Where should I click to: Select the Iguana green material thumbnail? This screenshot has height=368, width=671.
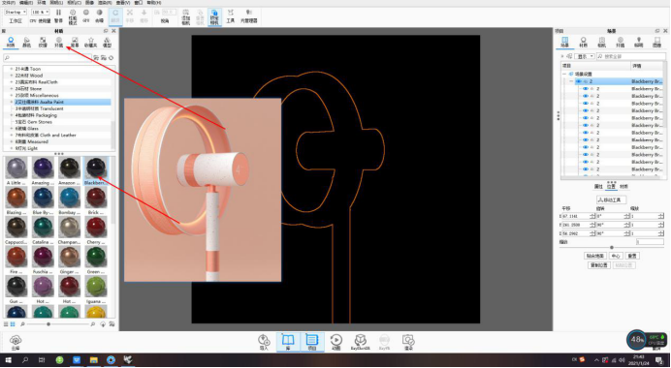pos(95,287)
